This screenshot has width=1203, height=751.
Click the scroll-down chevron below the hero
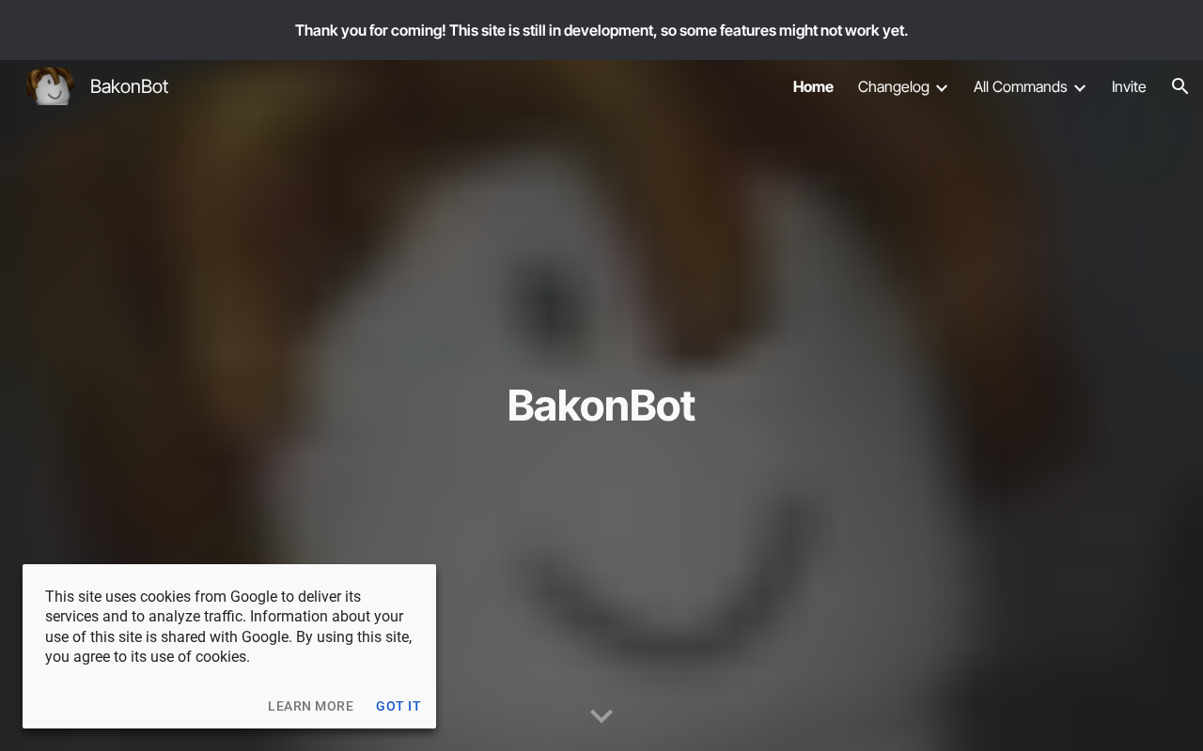pos(601,716)
